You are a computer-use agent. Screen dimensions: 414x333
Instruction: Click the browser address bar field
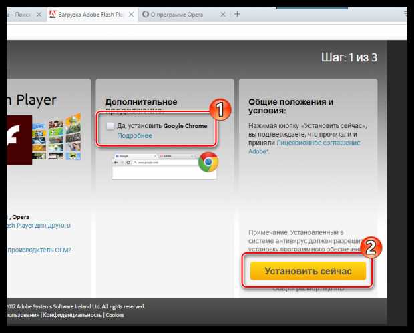coord(207,31)
